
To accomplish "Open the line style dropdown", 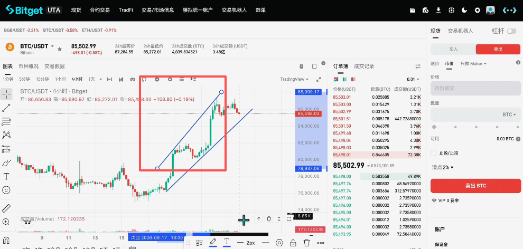I will (266, 243).
